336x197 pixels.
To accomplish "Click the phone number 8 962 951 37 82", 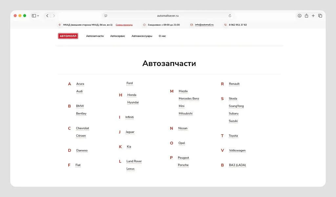I will tap(238, 25).
